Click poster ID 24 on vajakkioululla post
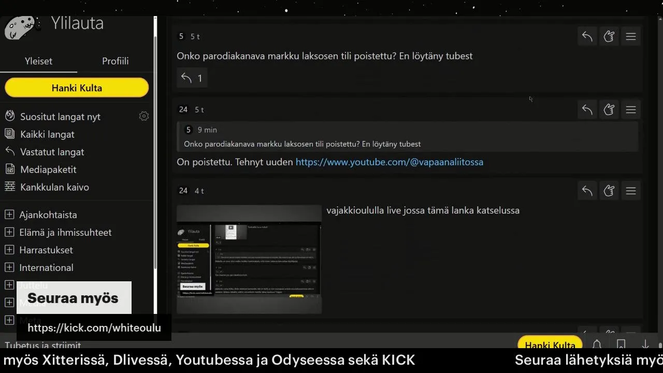This screenshot has height=373, width=663. [183, 191]
